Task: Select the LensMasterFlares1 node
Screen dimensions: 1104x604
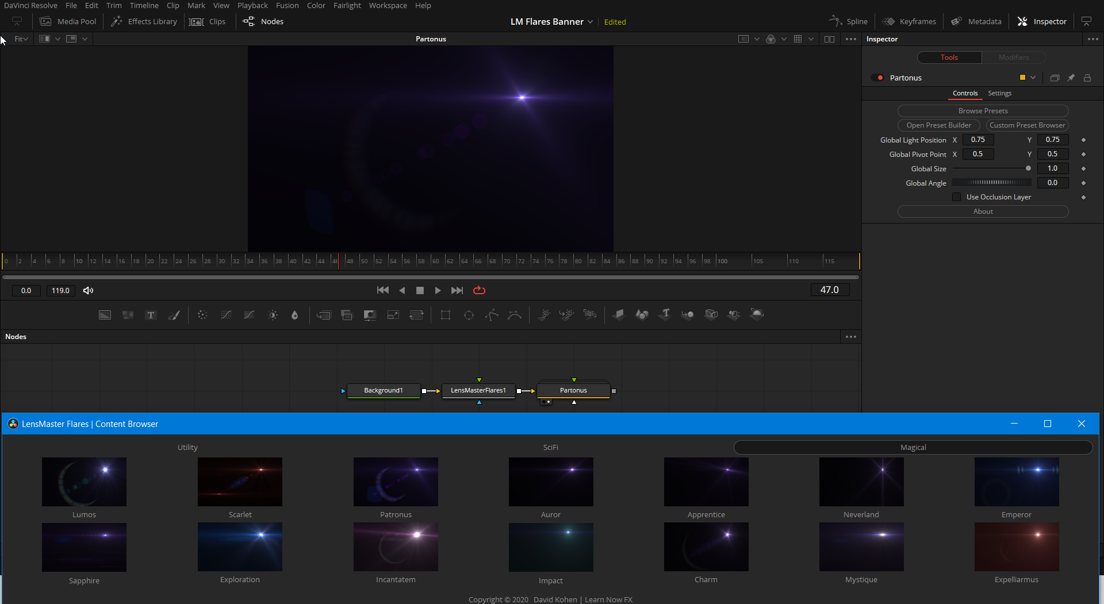Action: point(478,390)
